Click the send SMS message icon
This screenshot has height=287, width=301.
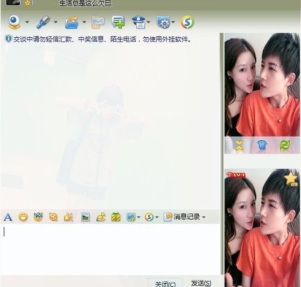pos(98,22)
